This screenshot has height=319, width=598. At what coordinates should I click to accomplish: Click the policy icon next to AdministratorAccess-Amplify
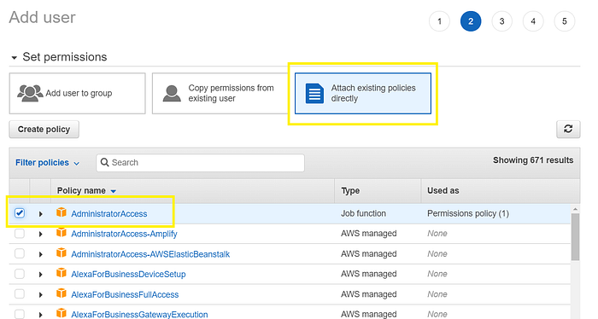61,233
